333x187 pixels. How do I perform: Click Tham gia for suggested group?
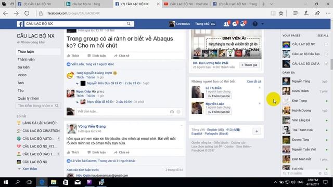coord(249,65)
